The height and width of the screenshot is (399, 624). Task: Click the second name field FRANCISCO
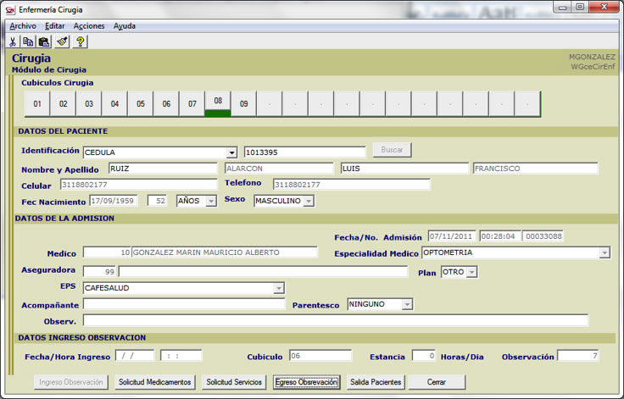coord(535,169)
